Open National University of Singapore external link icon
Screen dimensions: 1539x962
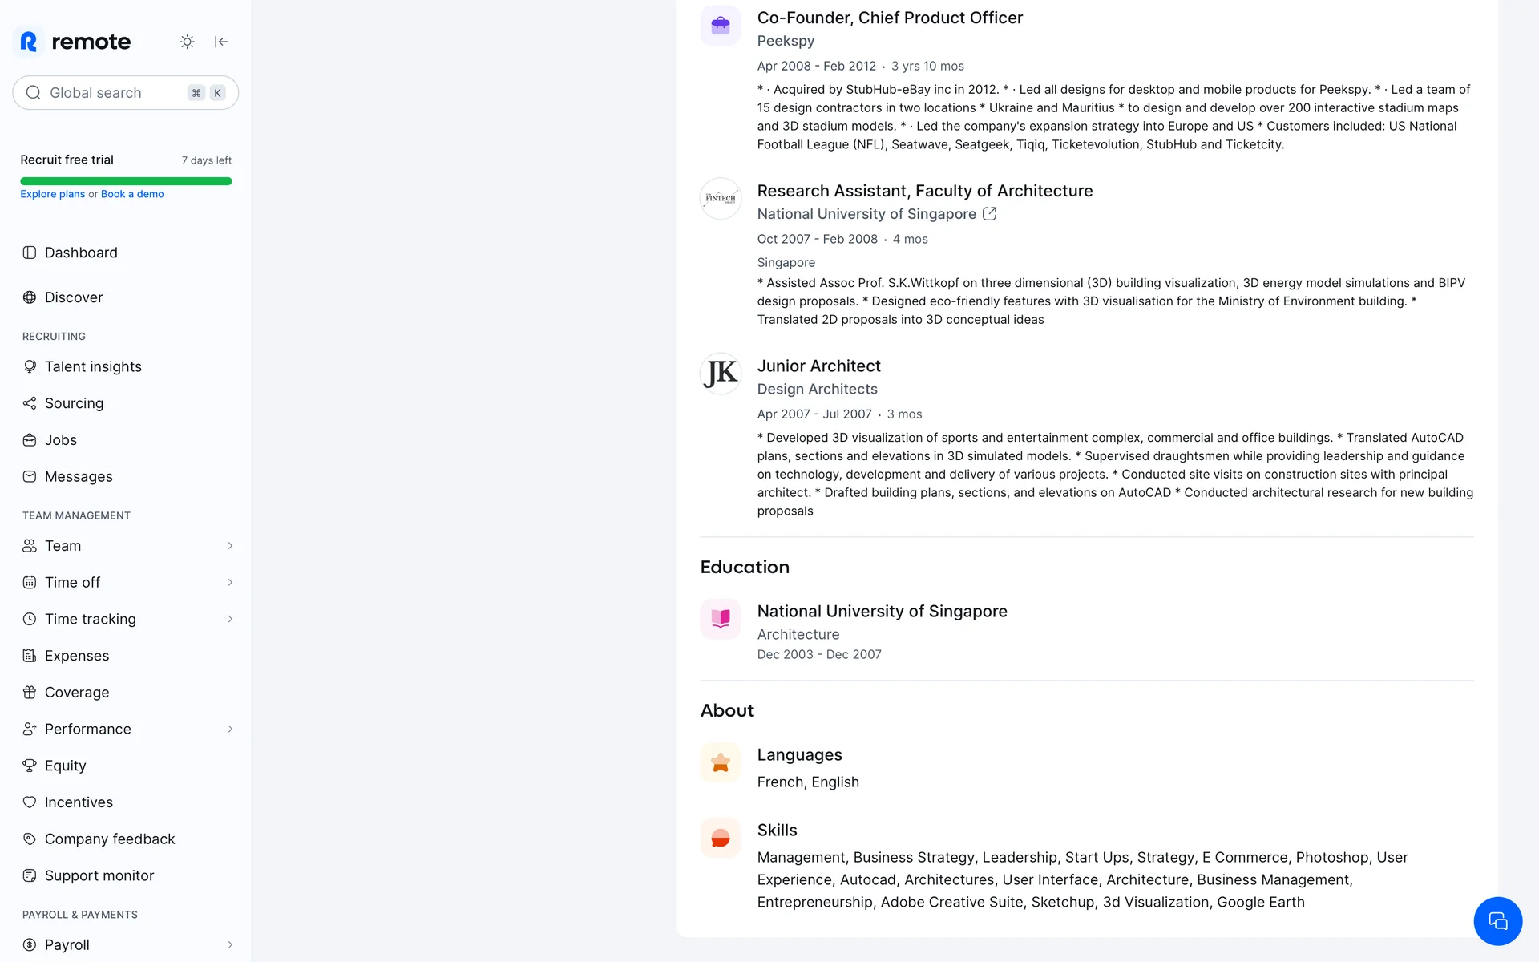tap(990, 214)
